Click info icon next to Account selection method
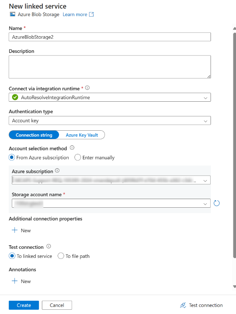236x314 pixels. [72, 148]
